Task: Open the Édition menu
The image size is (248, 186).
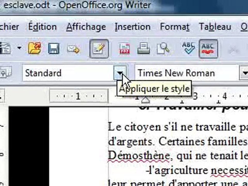Action: (42, 27)
